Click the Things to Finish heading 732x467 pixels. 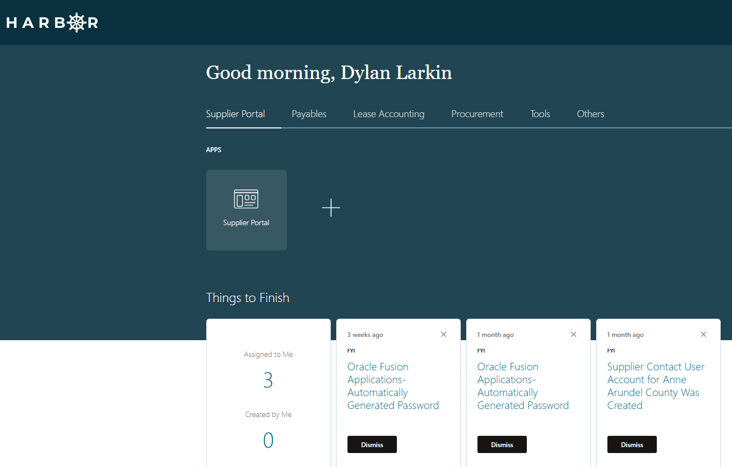click(x=248, y=298)
